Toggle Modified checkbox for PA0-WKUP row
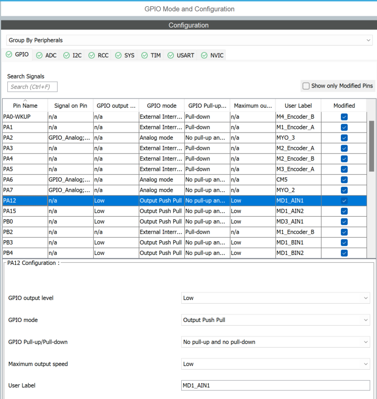The width and height of the screenshot is (377, 399). (x=344, y=117)
